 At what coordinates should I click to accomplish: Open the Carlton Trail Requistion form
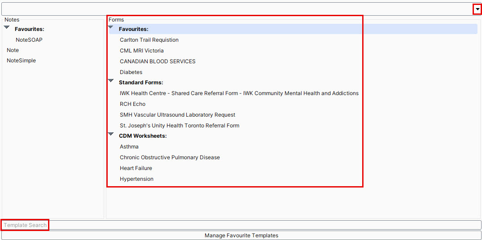tap(149, 40)
